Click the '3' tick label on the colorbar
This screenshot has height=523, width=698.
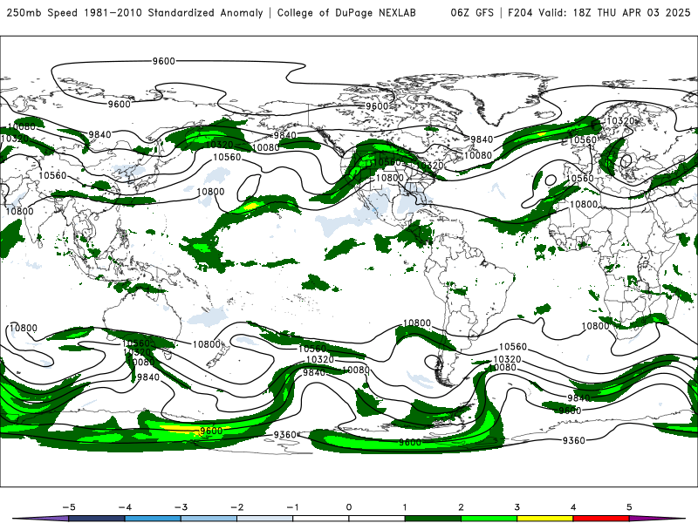517,507
